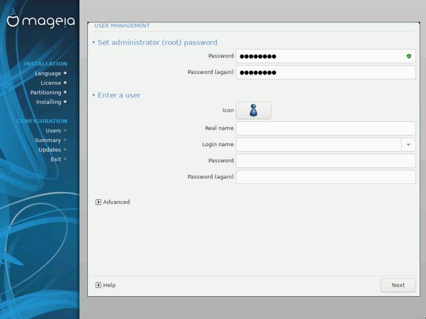
Task: Expand the Advanced section
Action: [112, 202]
